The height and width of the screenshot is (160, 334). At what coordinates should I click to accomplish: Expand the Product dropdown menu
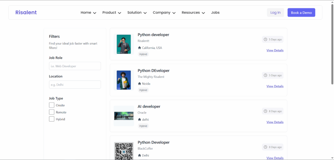click(x=112, y=13)
